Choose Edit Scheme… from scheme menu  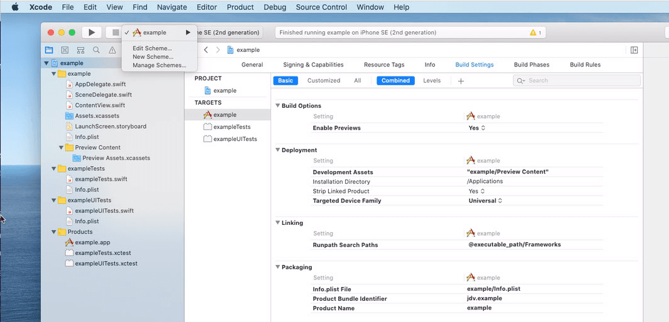click(152, 48)
